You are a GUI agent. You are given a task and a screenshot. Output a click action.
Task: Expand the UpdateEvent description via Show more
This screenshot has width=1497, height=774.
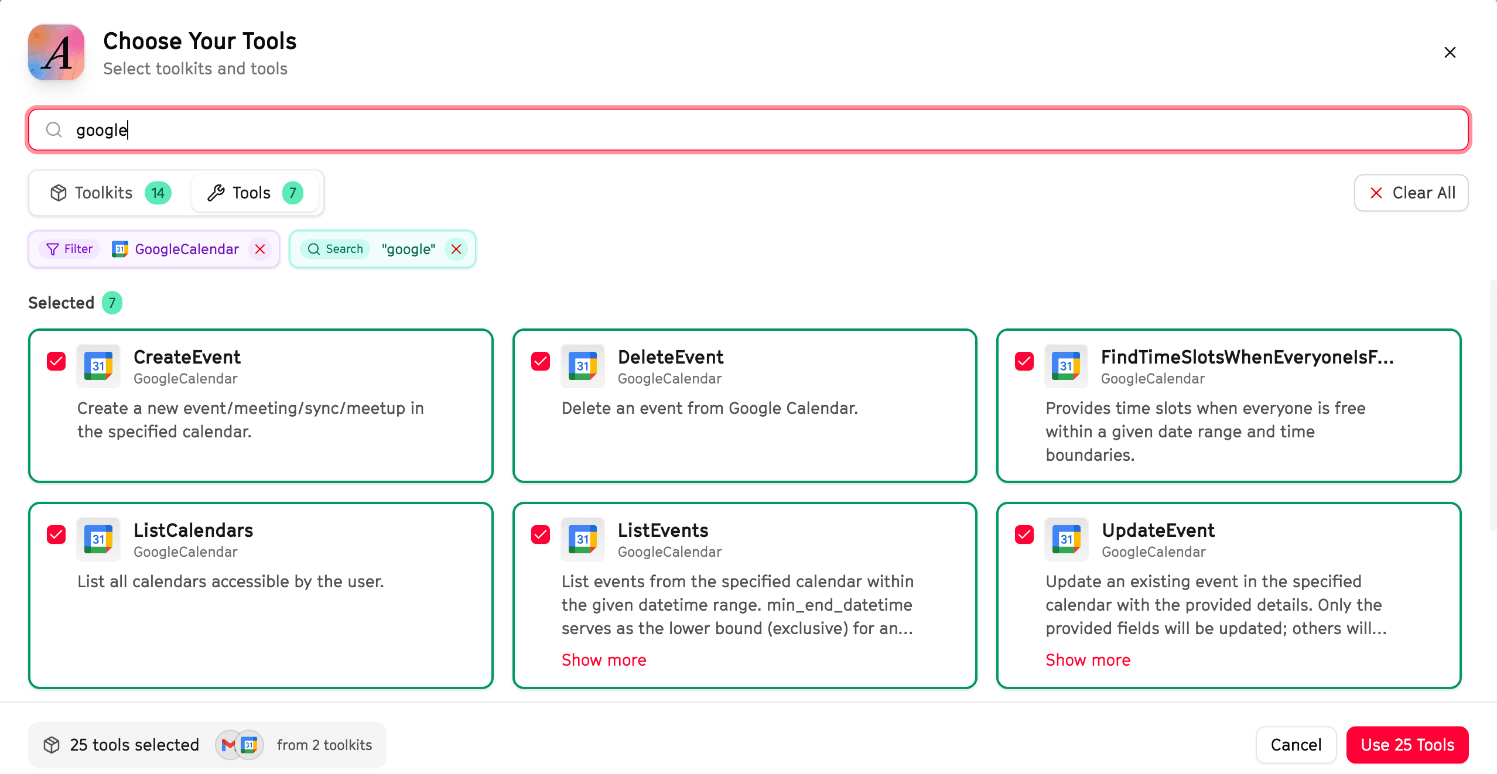[x=1088, y=660]
